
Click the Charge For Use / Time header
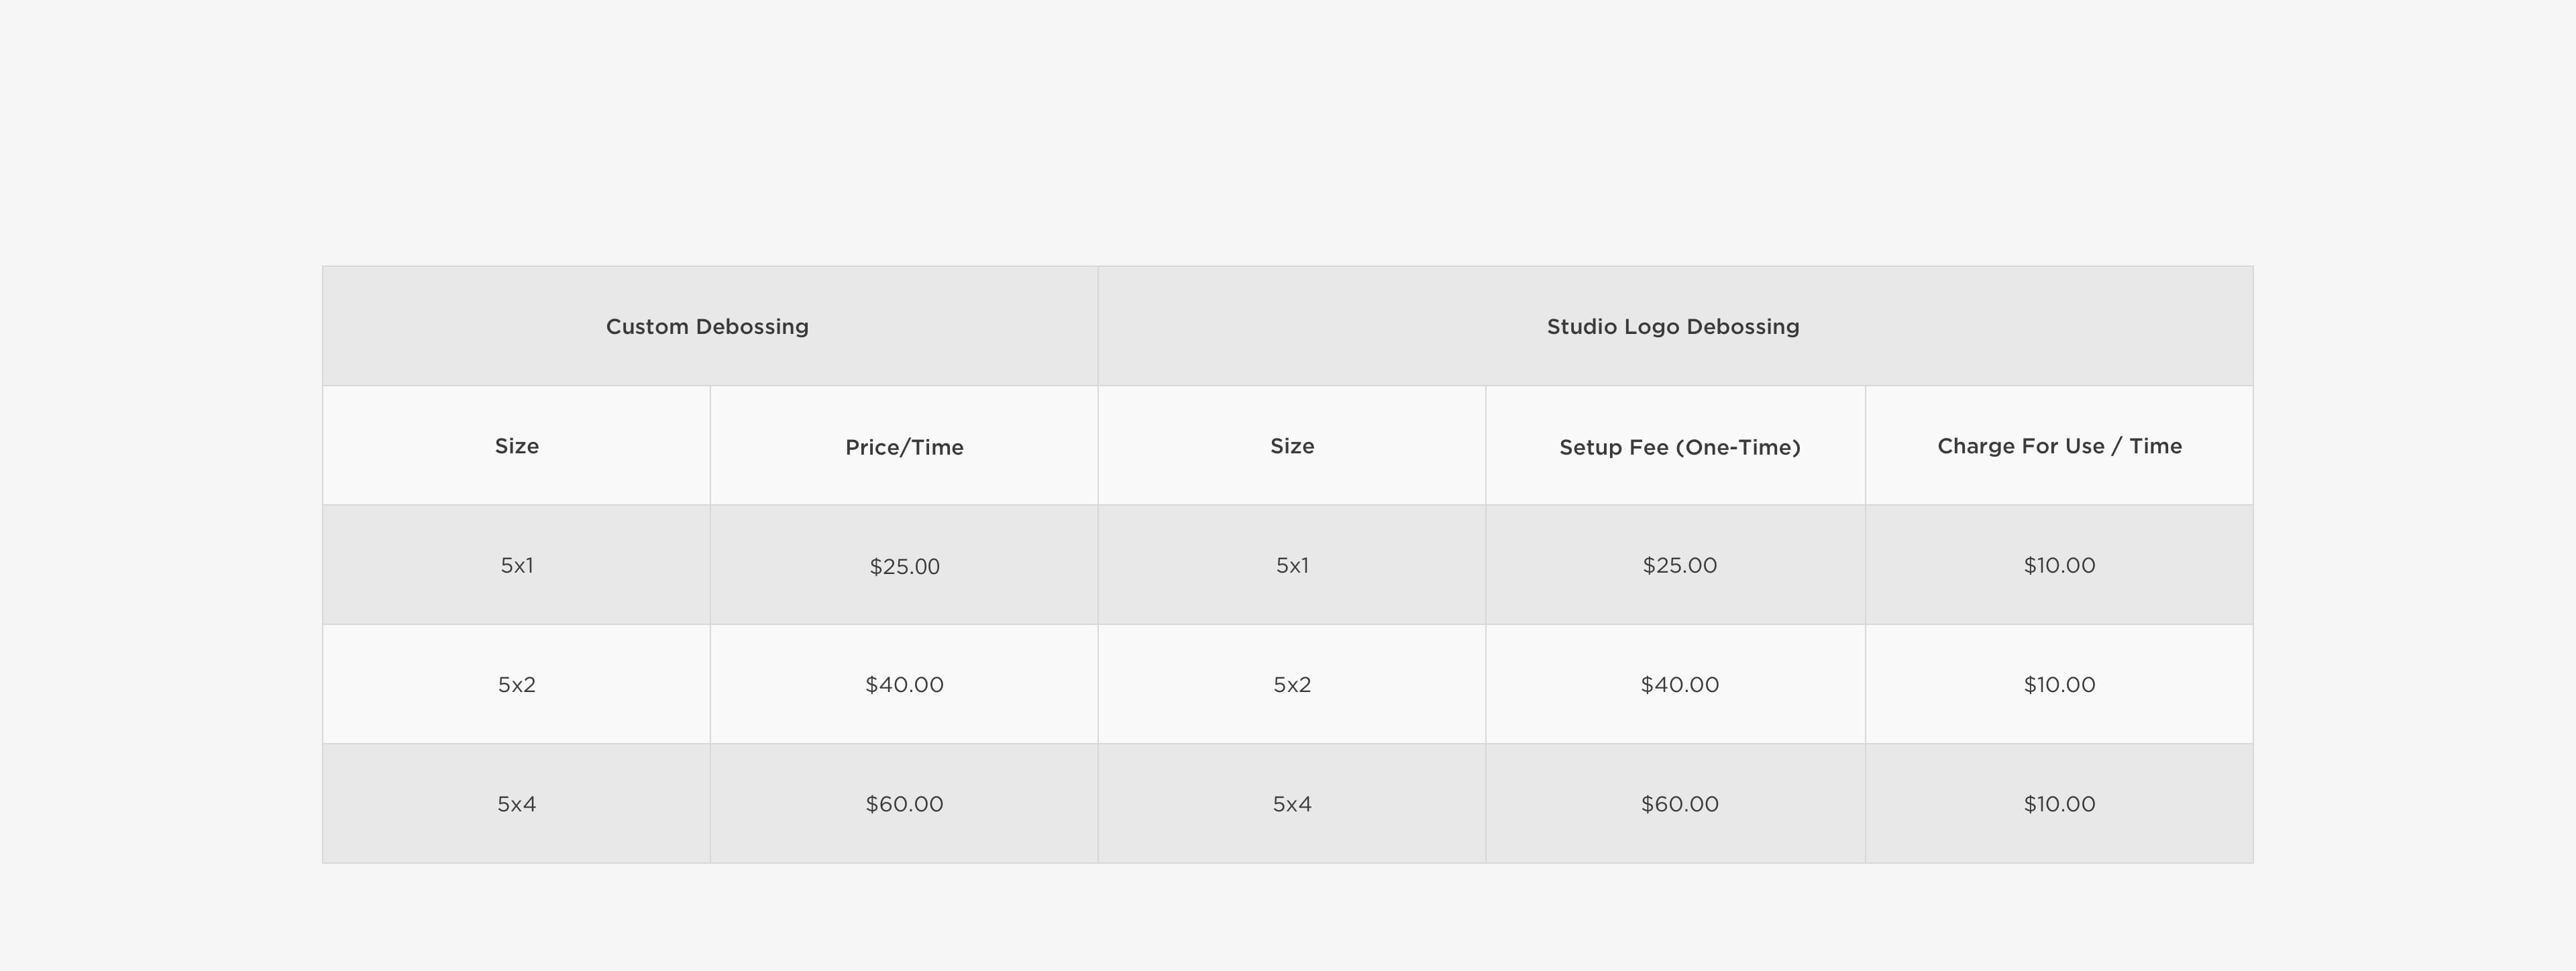click(2059, 446)
